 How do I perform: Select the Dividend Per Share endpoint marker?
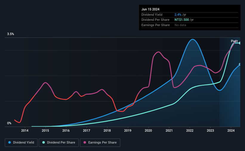pos(240,43)
